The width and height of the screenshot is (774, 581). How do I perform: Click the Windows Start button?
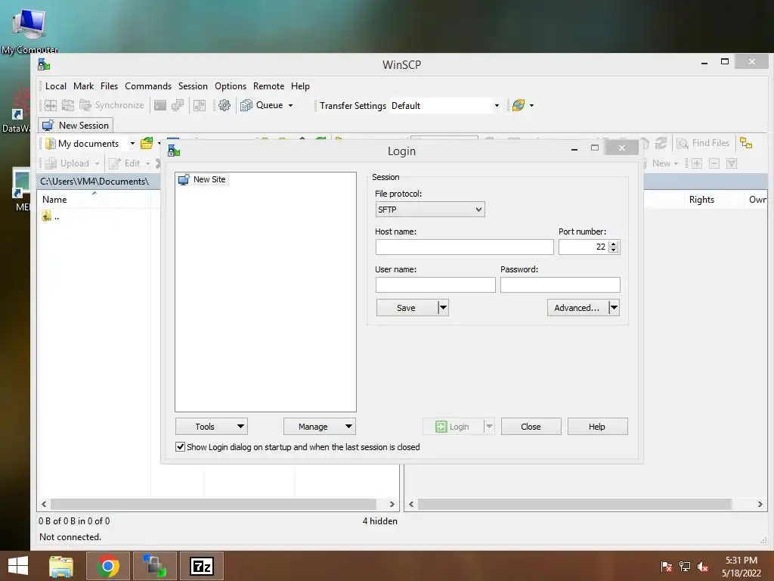click(18, 566)
